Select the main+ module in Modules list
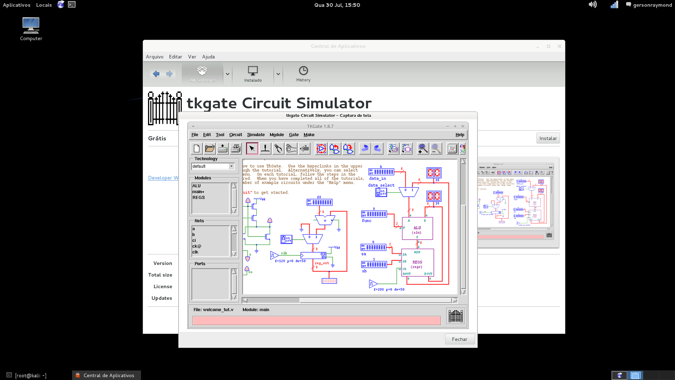 coord(198,192)
